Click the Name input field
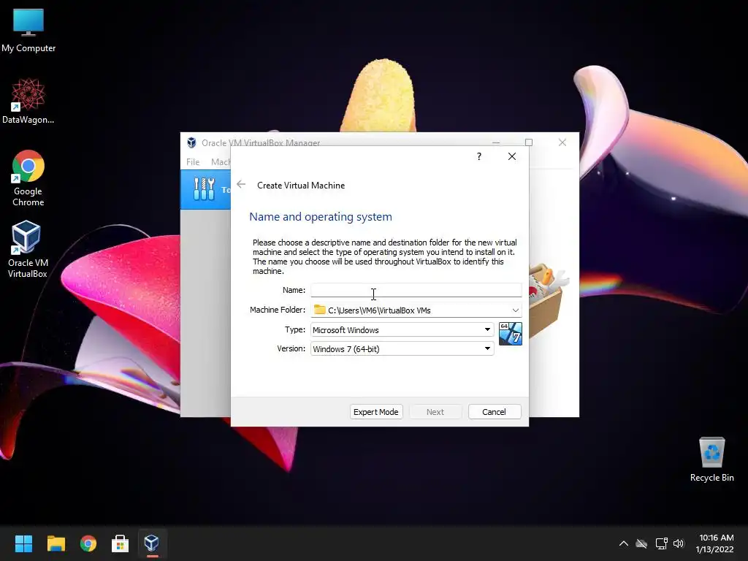This screenshot has width=748, height=561. 416,290
